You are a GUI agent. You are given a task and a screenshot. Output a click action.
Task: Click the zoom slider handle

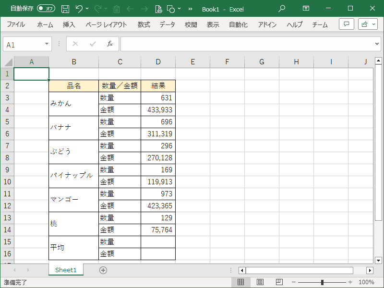322,282
